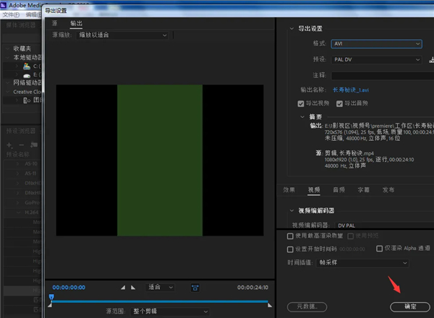This screenshot has height=318, width=434.
Task: Open the 时间插值 帧采样 dropdown
Action: 367,262
